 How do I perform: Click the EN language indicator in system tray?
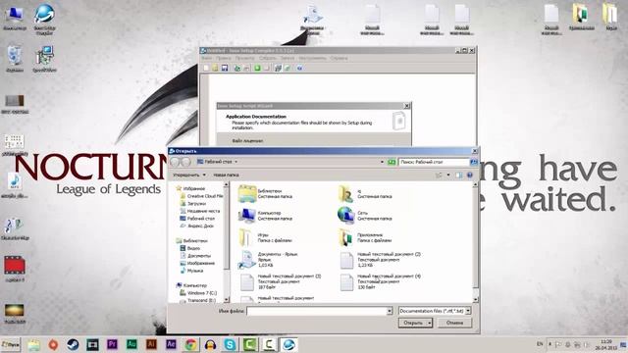540,344
